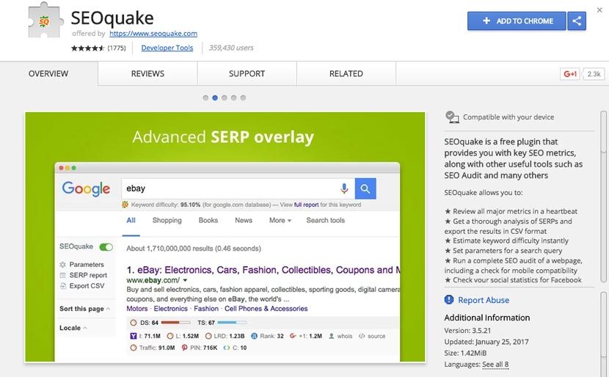Click the Cell Phones & Accessories sitelink
The width and height of the screenshot is (609, 377).
(266, 309)
